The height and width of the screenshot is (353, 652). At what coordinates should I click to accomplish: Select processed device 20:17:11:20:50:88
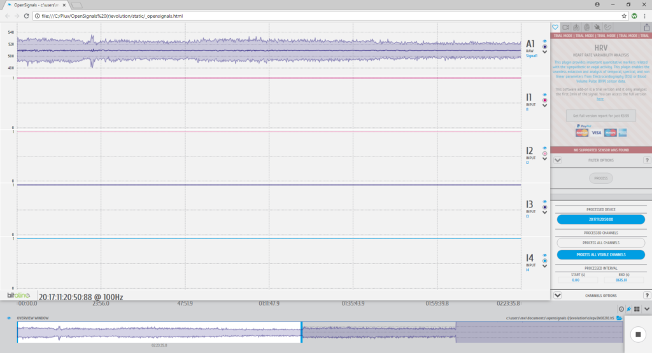pyautogui.click(x=601, y=219)
